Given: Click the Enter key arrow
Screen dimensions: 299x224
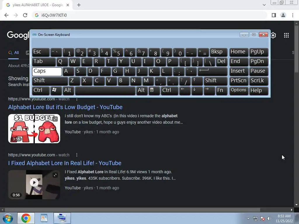Looking at the screenshot, I should pos(213,72).
